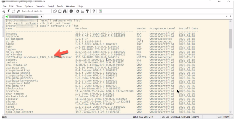The width and height of the screenshot is (234, 119).
Task: Click the Reconnect chain-link icon
Action: tap(18, 11)
